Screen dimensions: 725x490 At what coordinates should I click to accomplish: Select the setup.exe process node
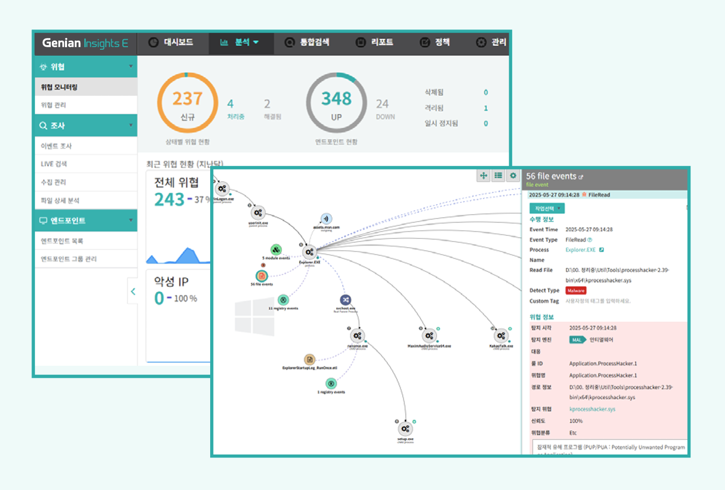(x=405, y=429)
